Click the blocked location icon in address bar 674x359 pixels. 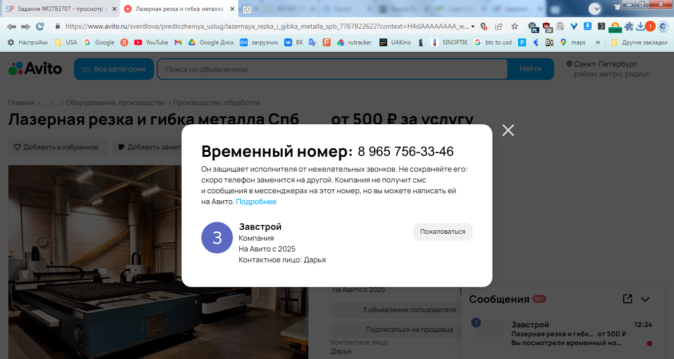[484, 26]
